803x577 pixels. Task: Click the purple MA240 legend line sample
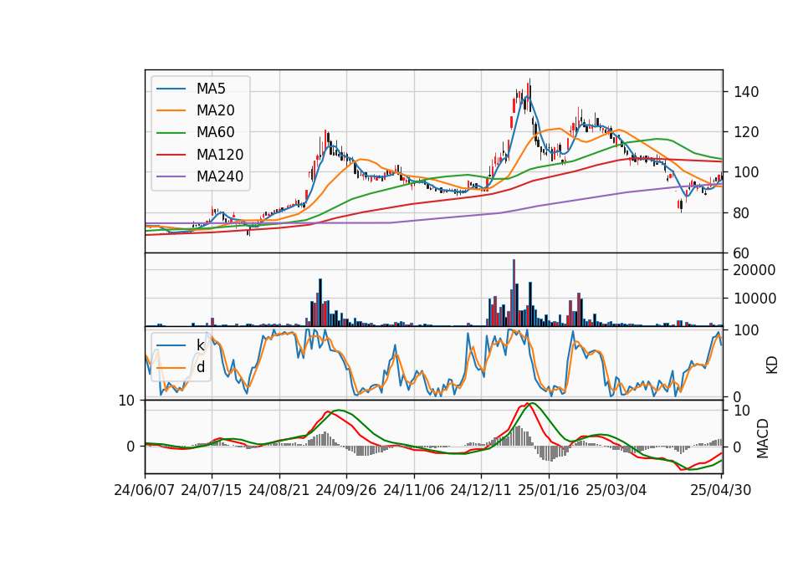click(171, 176)
